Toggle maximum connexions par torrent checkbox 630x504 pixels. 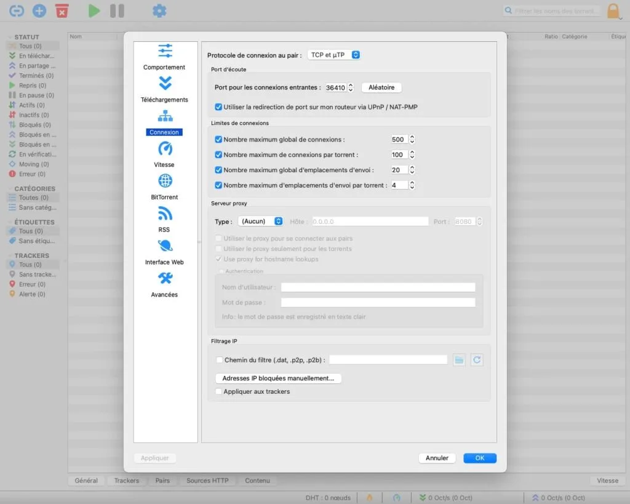click(x=218, y=154)
